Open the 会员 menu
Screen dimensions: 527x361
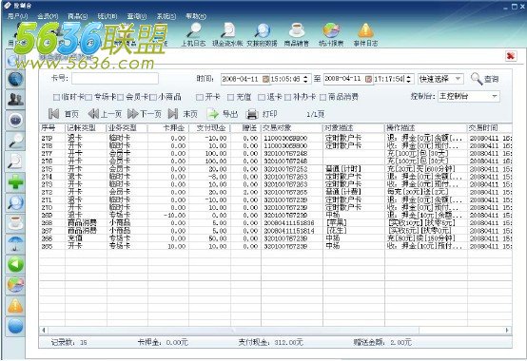[x=48, y=16]
